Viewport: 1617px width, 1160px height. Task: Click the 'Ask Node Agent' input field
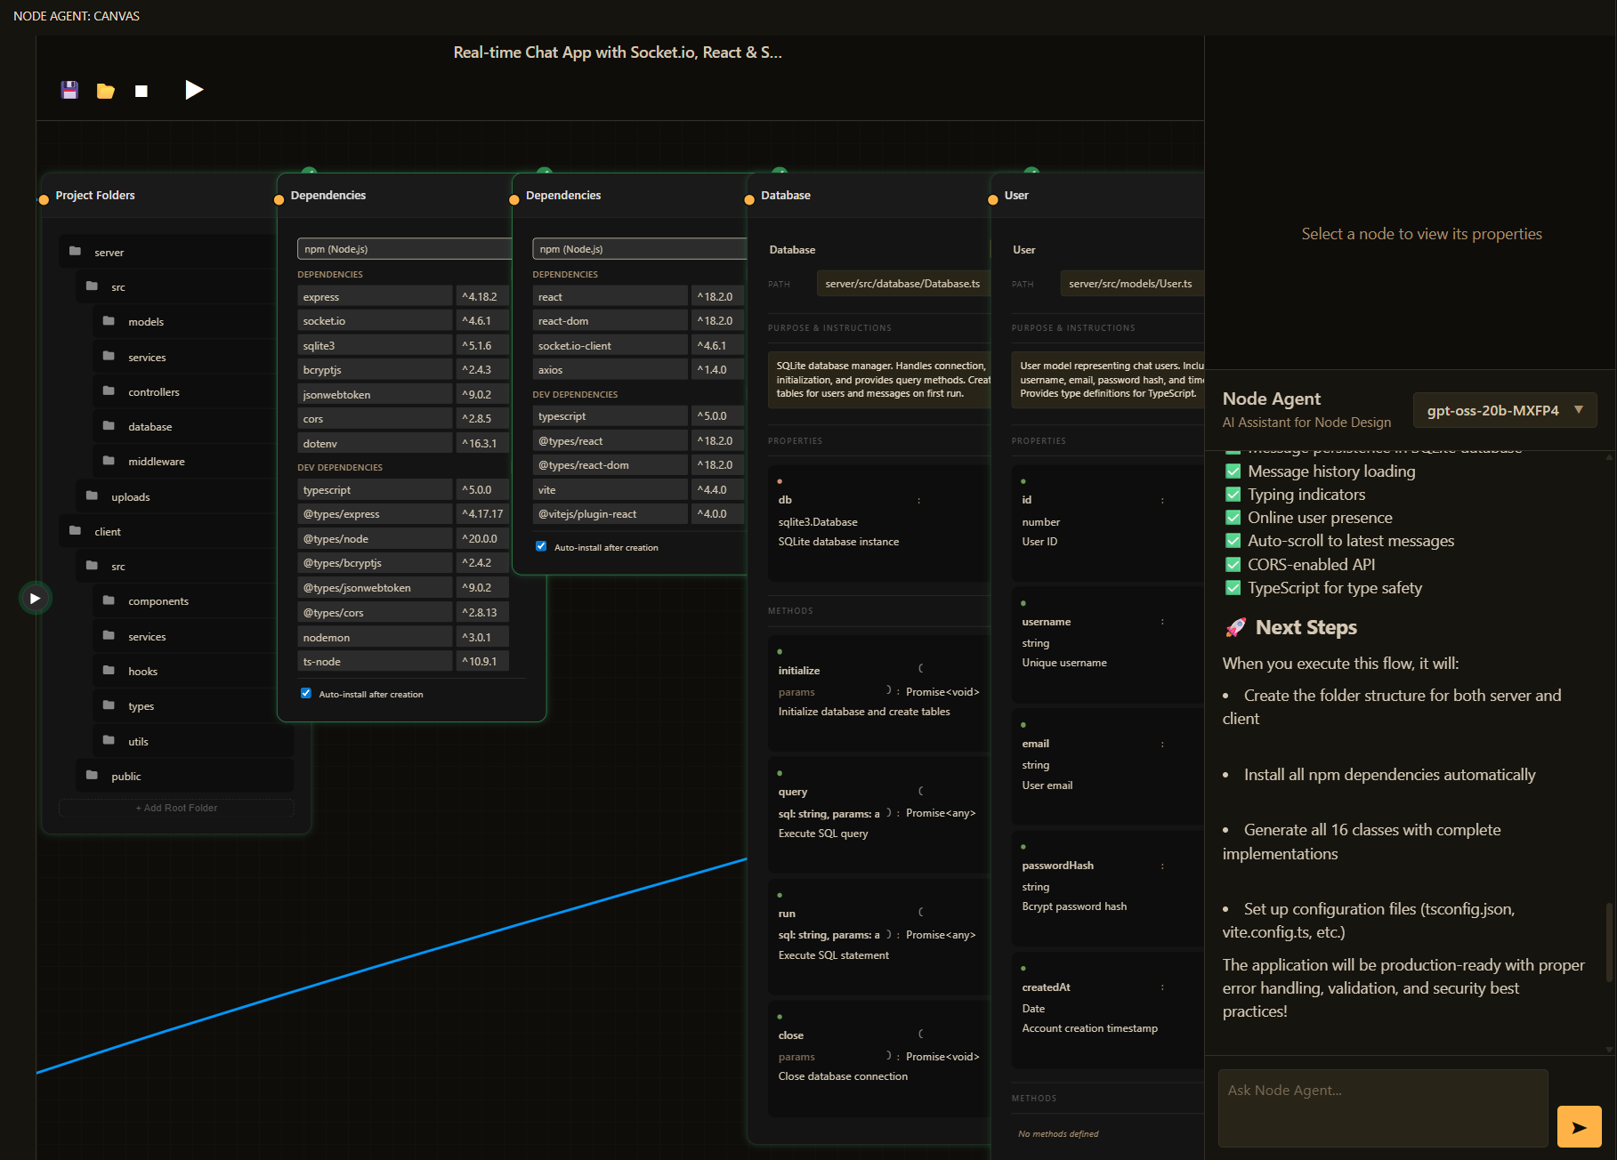pos(1381,1108)
